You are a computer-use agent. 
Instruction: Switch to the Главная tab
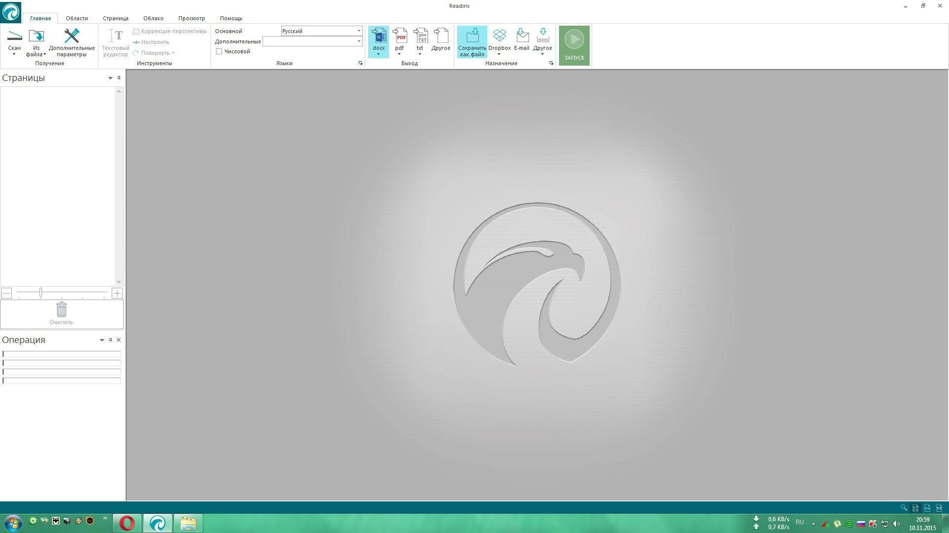point(40,18)
